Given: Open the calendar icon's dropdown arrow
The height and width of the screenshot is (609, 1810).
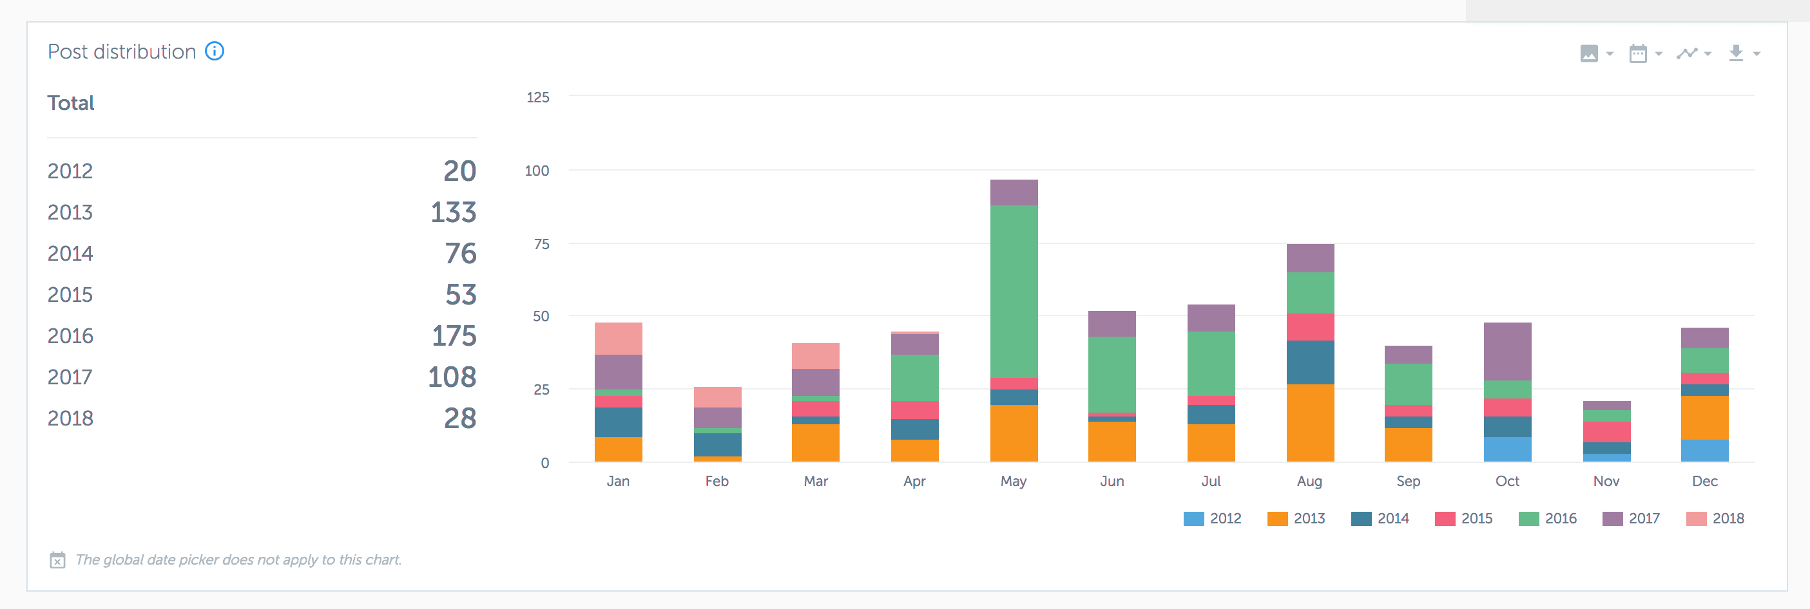Looking at the screenshot, I should point(1659,53).
